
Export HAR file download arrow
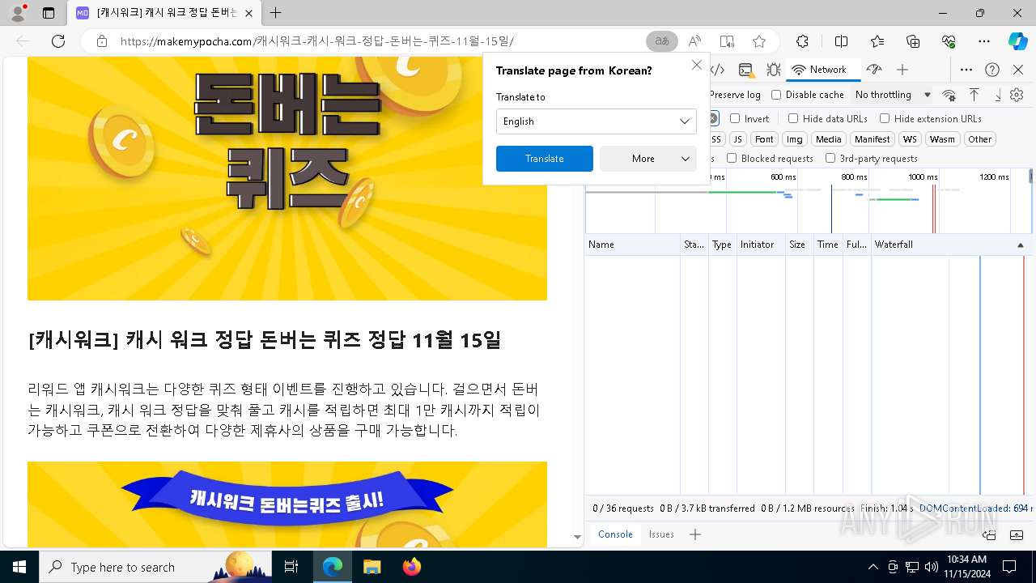coord(997,95)
